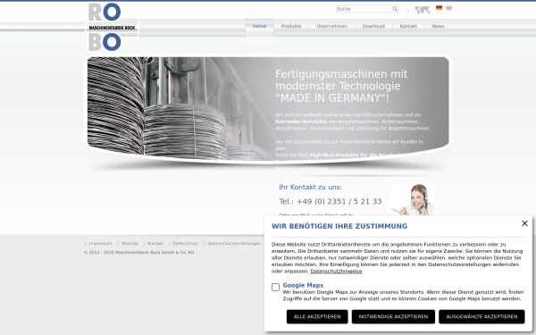Click the copyright Maschinenfabrik Bock GmbH text
Image resolution: width=536 pixels, height=335 pixels.
139,253
